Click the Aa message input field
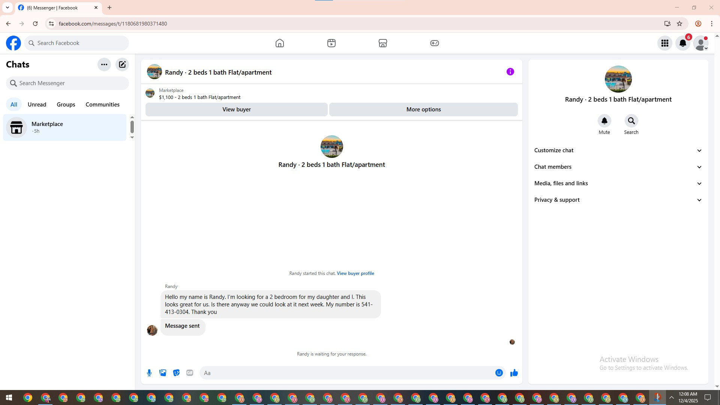This screenshot has width=720, height=405. [347, 373]
